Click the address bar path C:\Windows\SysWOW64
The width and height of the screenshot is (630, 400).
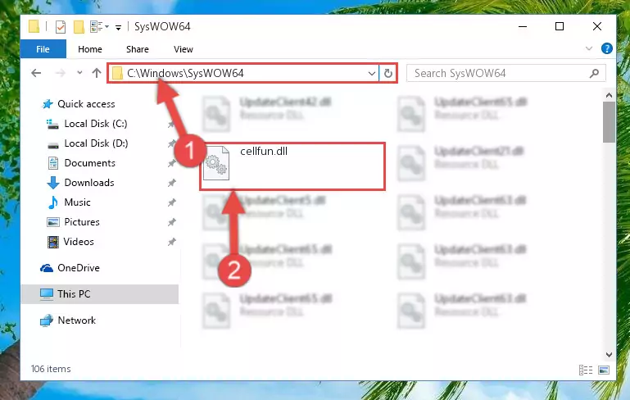coord(185,73)
